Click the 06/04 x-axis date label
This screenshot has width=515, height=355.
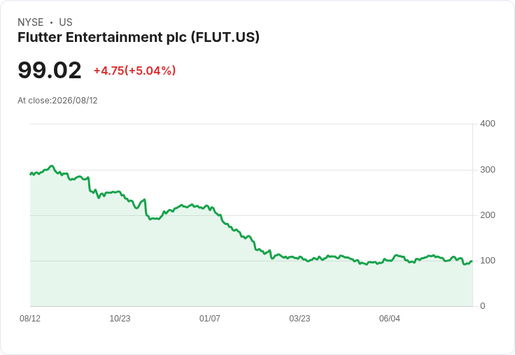390,318
